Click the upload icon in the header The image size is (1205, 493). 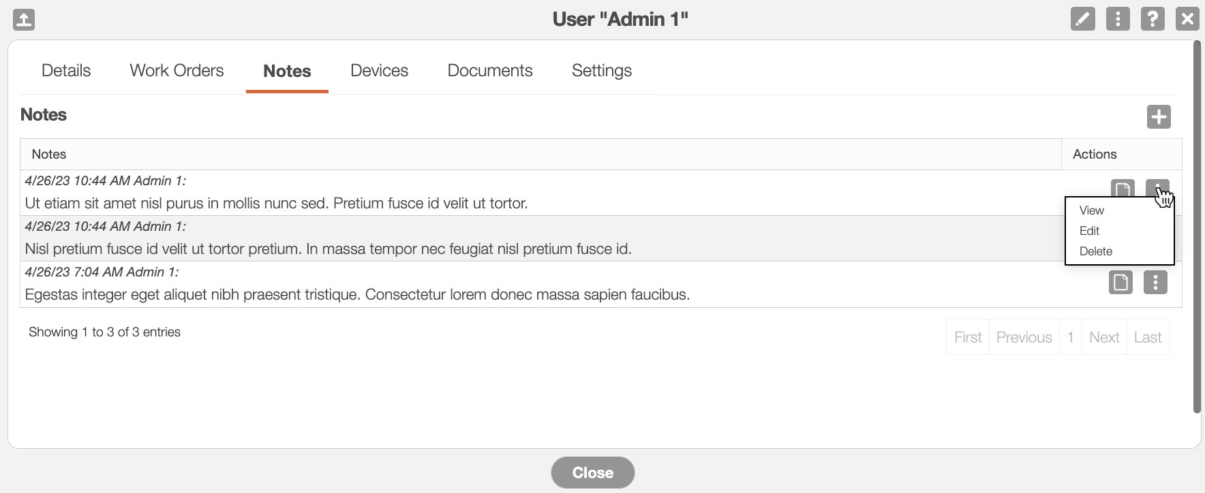24,19
